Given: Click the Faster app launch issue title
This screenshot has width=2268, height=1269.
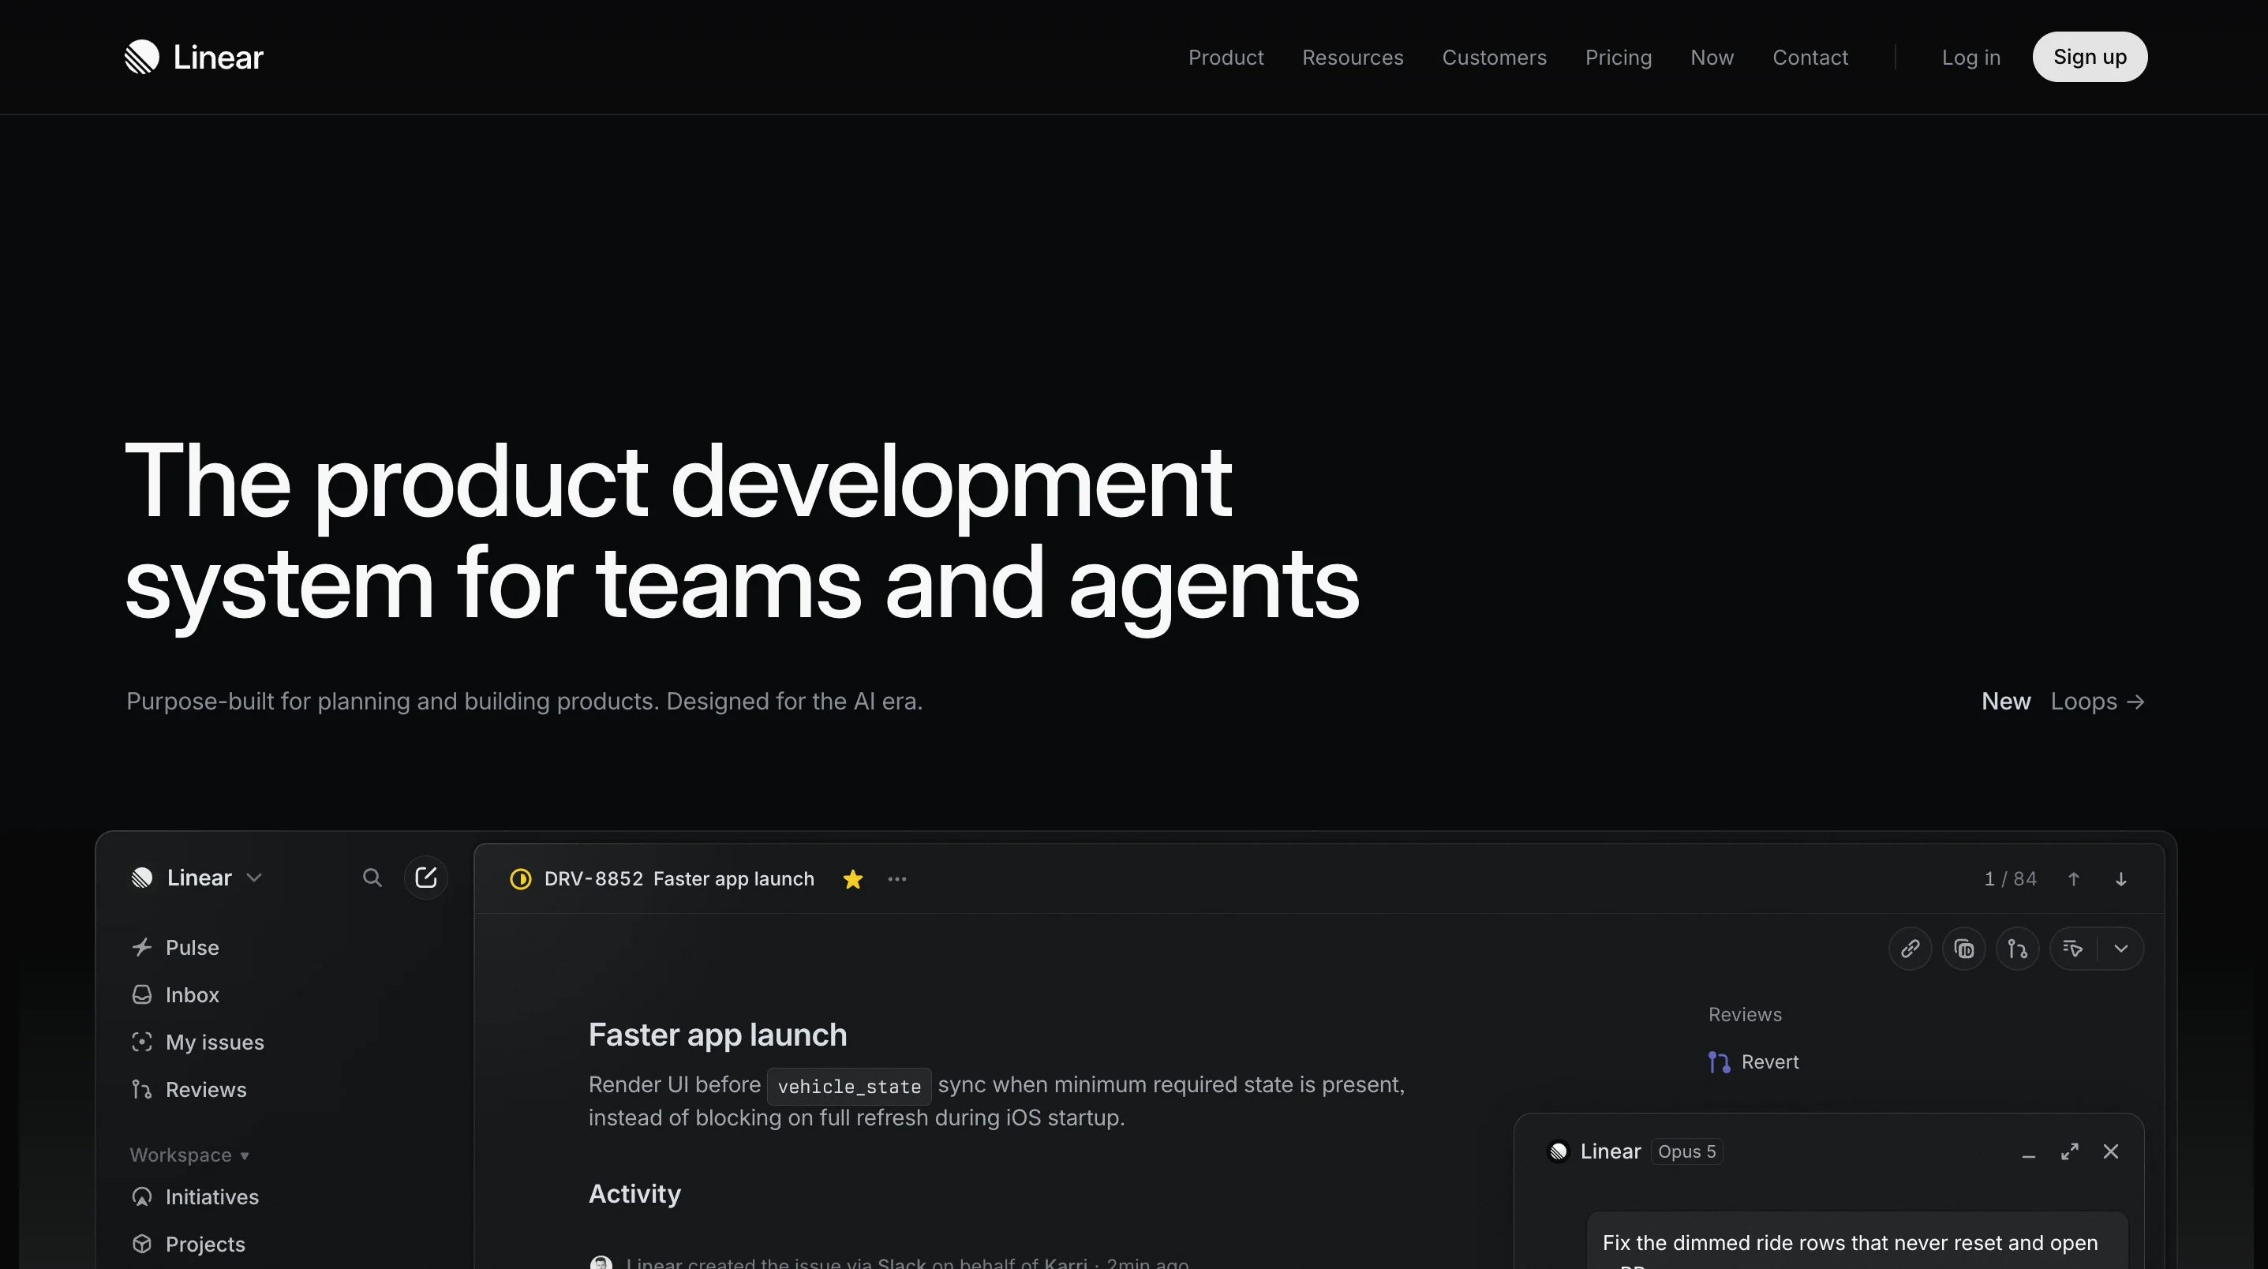Looking at the screenshot, I should coord(717,1035).
